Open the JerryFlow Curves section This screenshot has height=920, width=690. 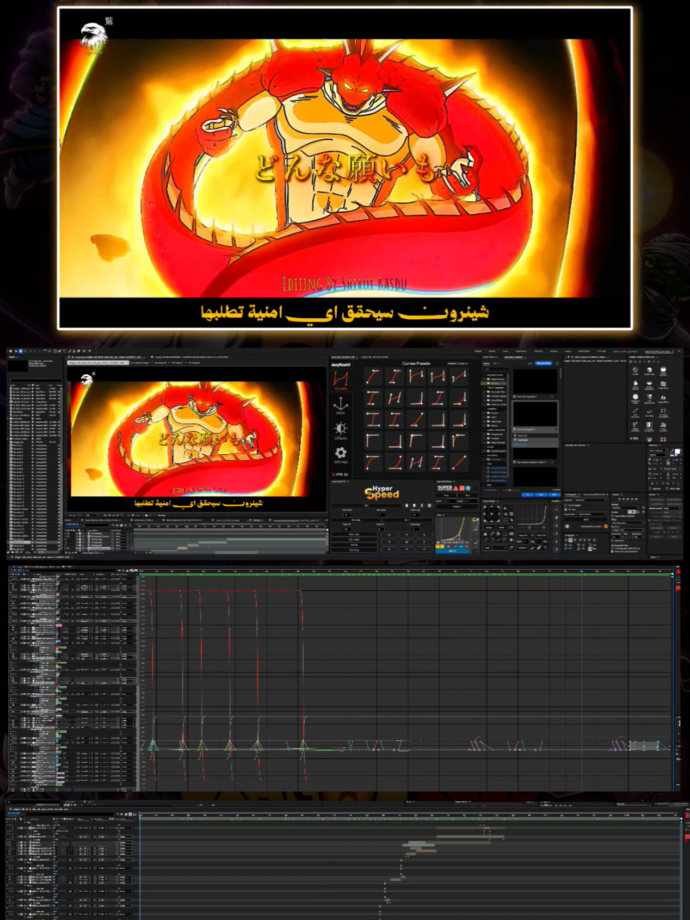click(x=341, y=380)
